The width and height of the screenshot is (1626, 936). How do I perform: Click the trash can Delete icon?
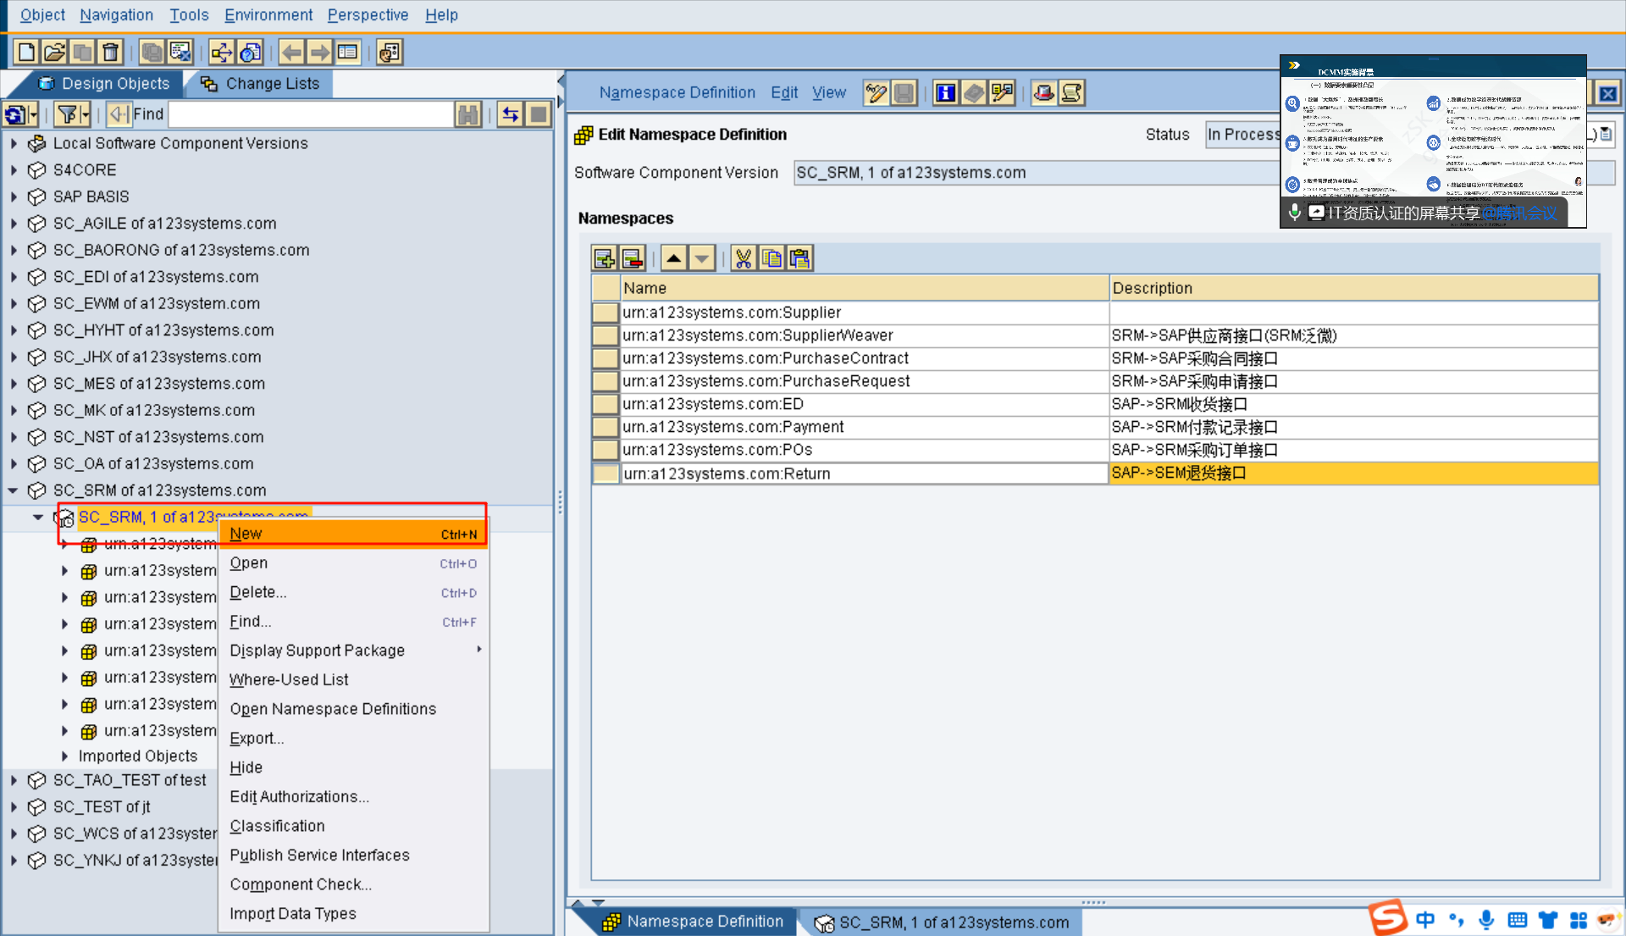[x=111, y=53]
